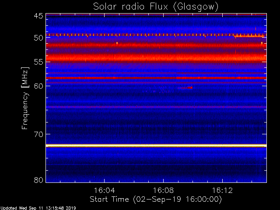Select the 60 frequency axis label
This screenshot has width=280, height=210.
click(x=38, y=86)
